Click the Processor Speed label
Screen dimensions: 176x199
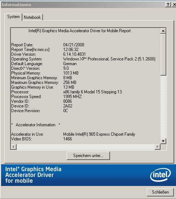[26, 97]
